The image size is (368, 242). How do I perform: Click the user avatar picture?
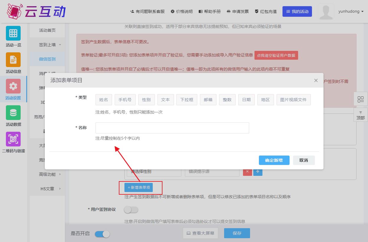click(326, 11)
